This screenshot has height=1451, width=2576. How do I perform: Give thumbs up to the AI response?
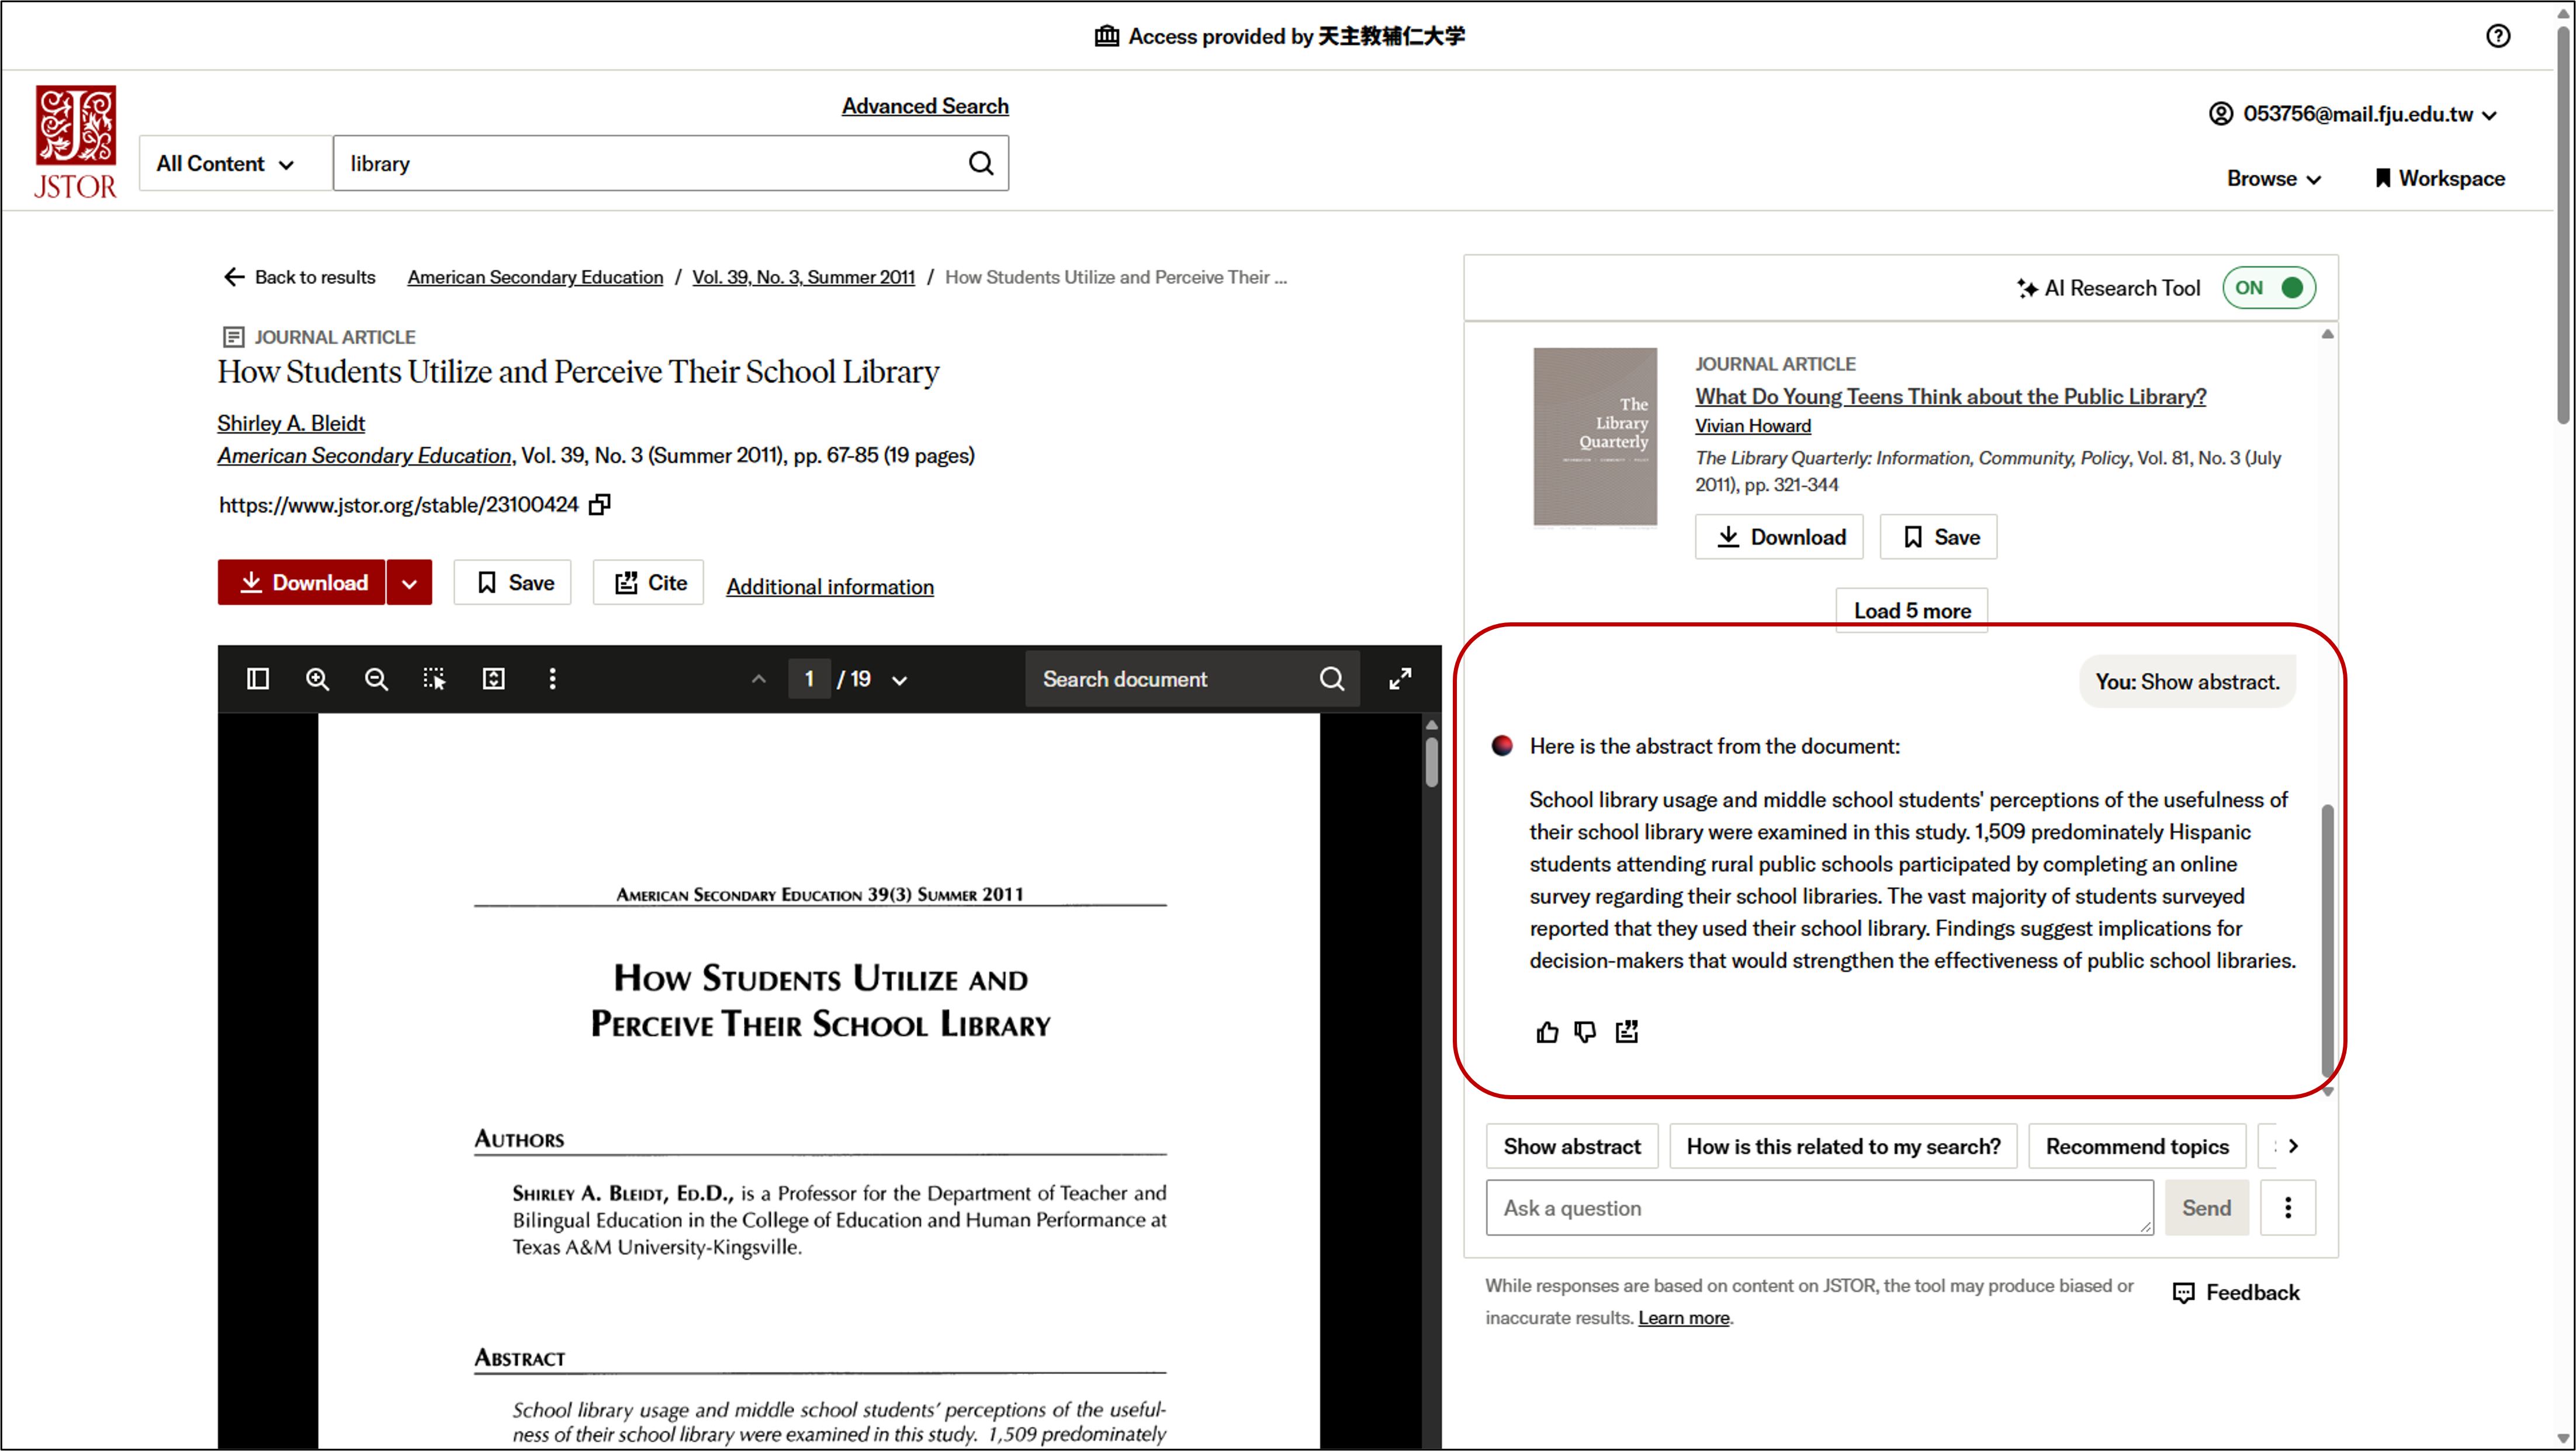tap(1546, 1032)
